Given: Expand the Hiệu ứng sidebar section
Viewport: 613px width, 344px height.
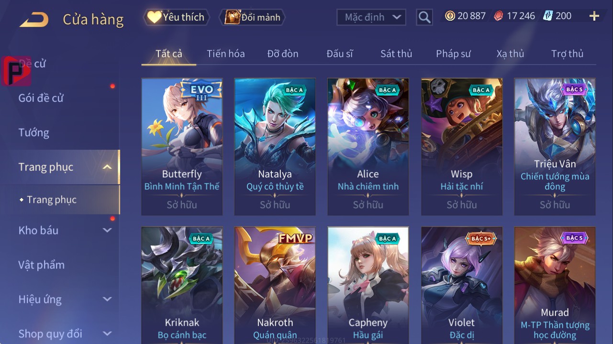Looking at the screenshot, I should click(x=107, y=300).
